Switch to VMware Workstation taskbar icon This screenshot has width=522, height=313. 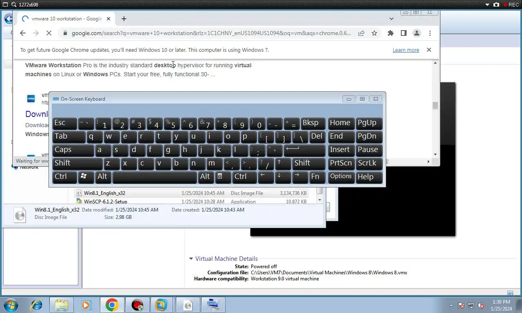click(161, 305)
